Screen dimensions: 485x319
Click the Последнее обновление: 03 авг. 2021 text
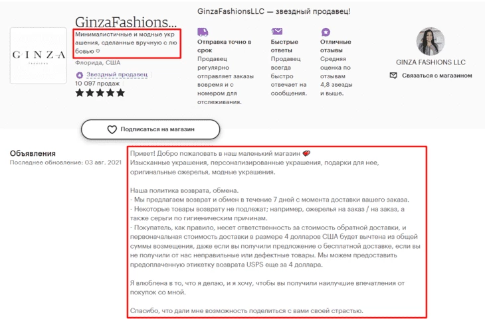click(x=66, y=162)
